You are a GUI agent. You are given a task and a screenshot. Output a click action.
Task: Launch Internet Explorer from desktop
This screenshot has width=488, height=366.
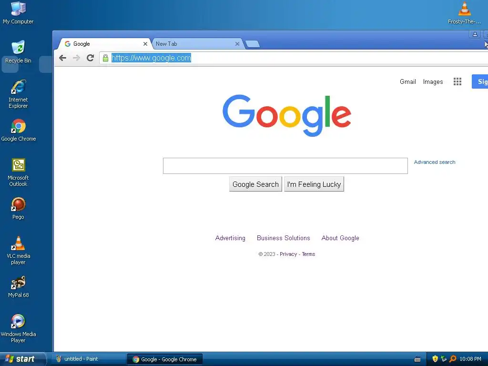pos(18,94)
